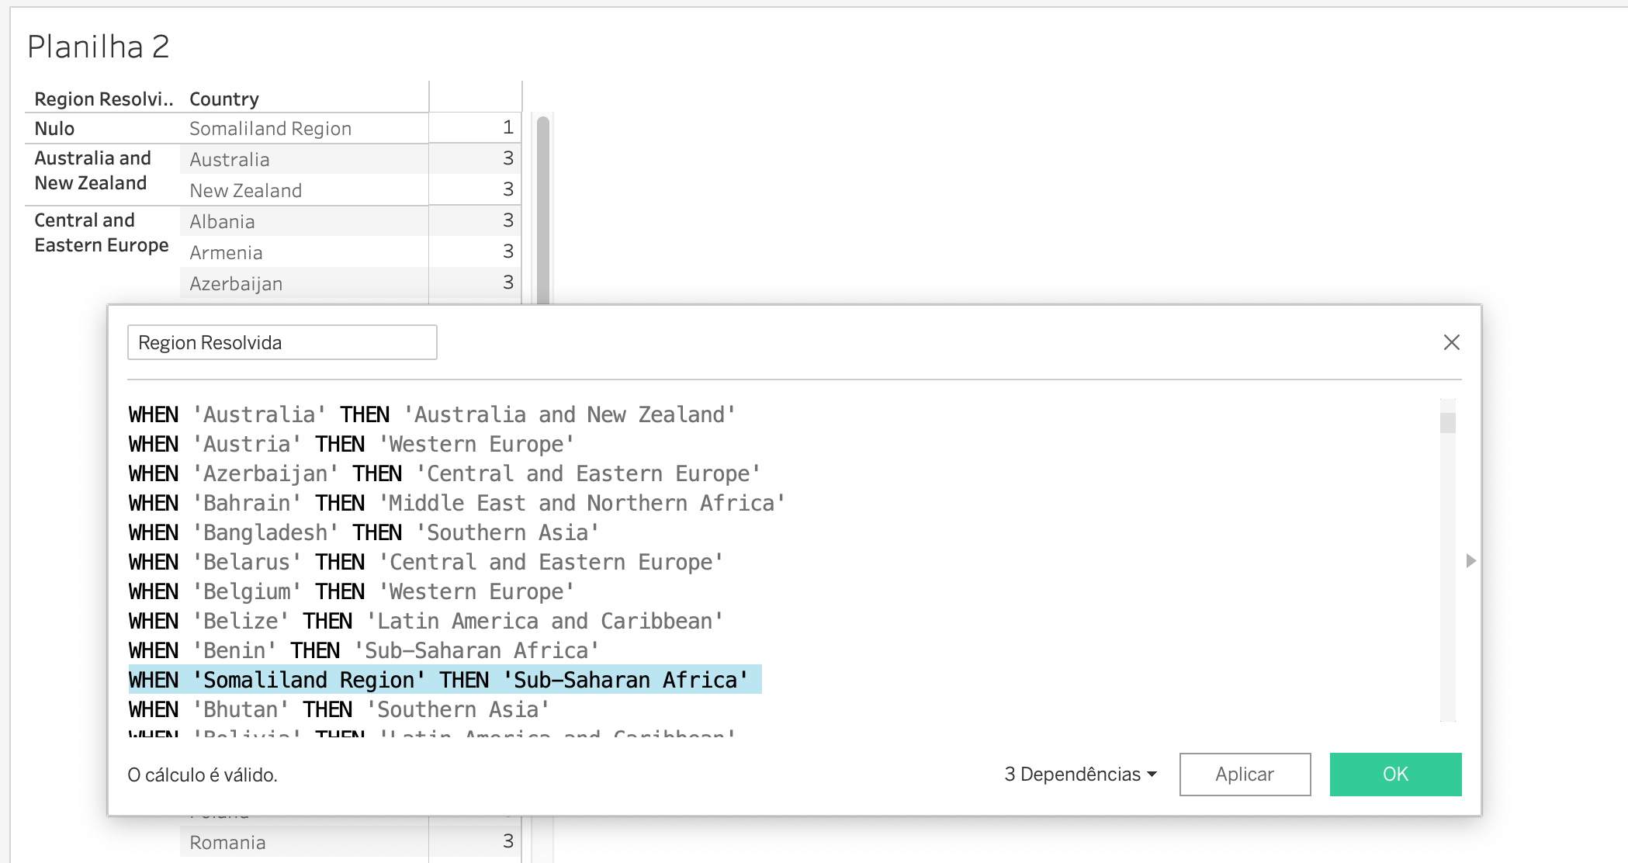Close the calculated field editor dialog

click(x=1452, y=342)
